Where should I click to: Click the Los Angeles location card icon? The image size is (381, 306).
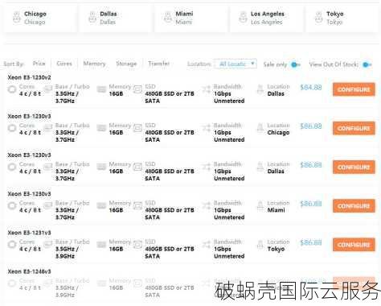tap(243, 17)
